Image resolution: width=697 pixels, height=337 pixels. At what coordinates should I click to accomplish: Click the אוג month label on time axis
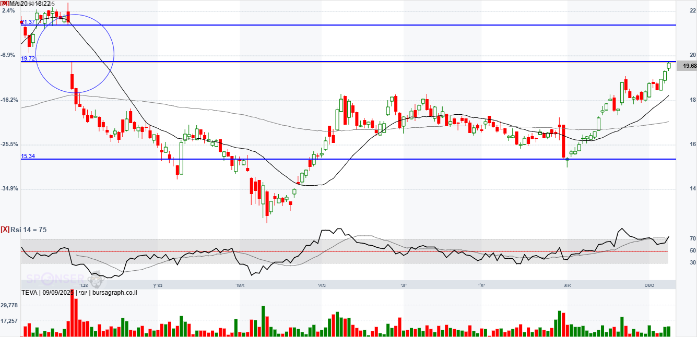point(567,285)
